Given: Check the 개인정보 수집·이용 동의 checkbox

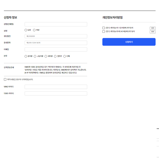Looking at the screenshot, I should coord(104,28).
